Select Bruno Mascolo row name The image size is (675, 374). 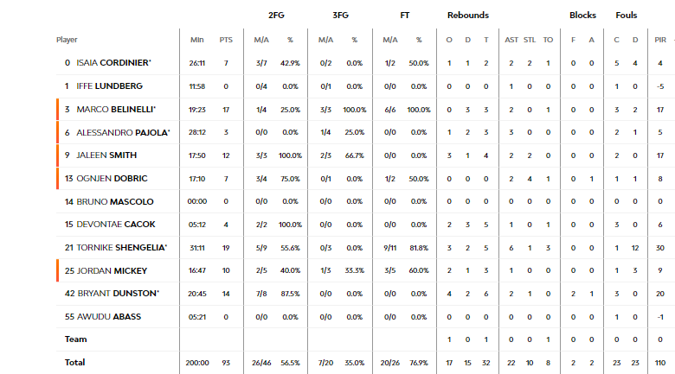tap(115, 201)
